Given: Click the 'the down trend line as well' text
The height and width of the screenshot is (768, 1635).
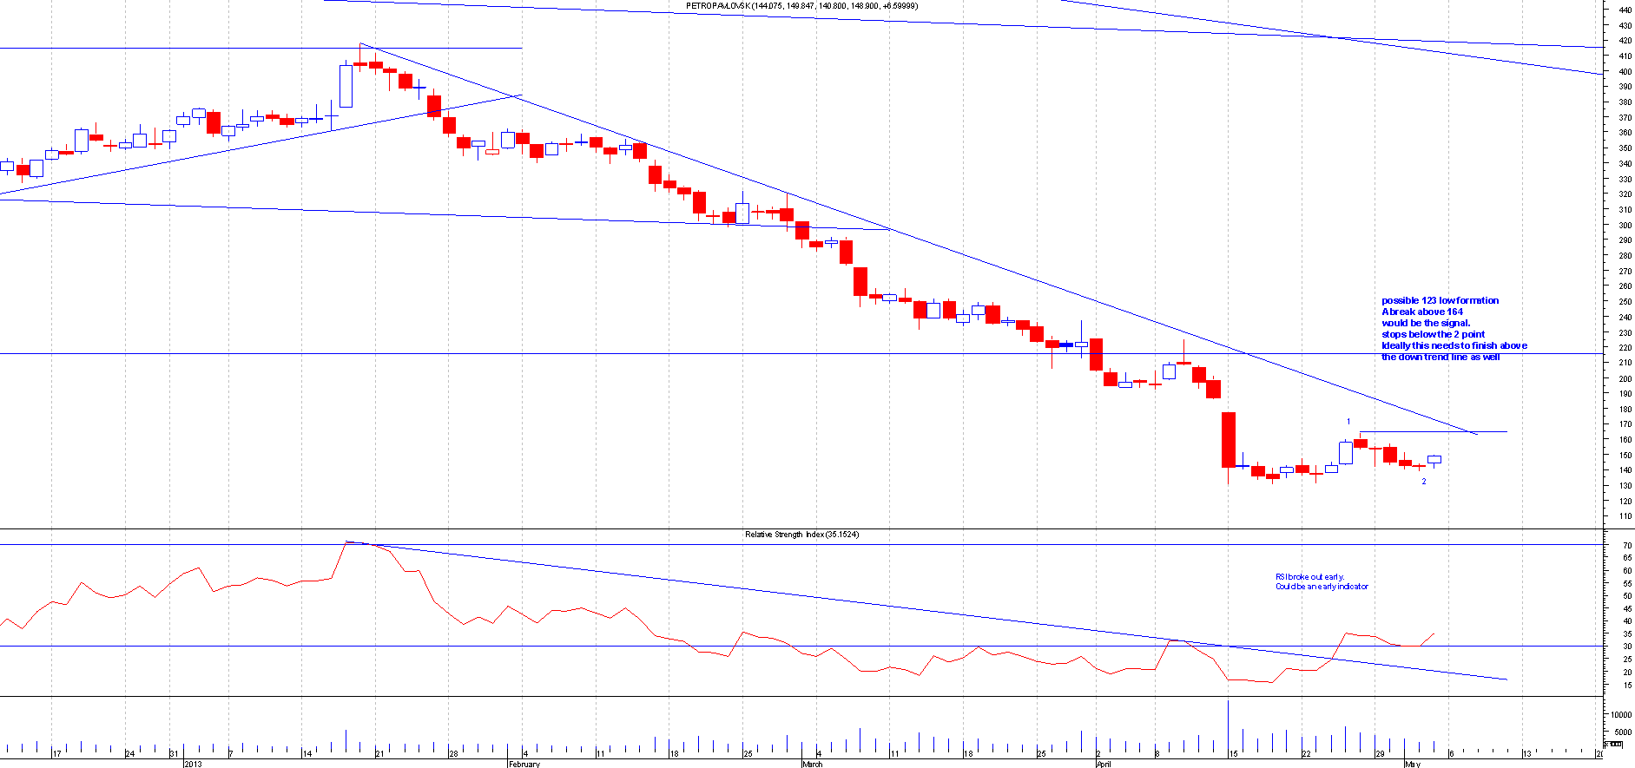Looking at the screenshot, I should [1441, 357].
